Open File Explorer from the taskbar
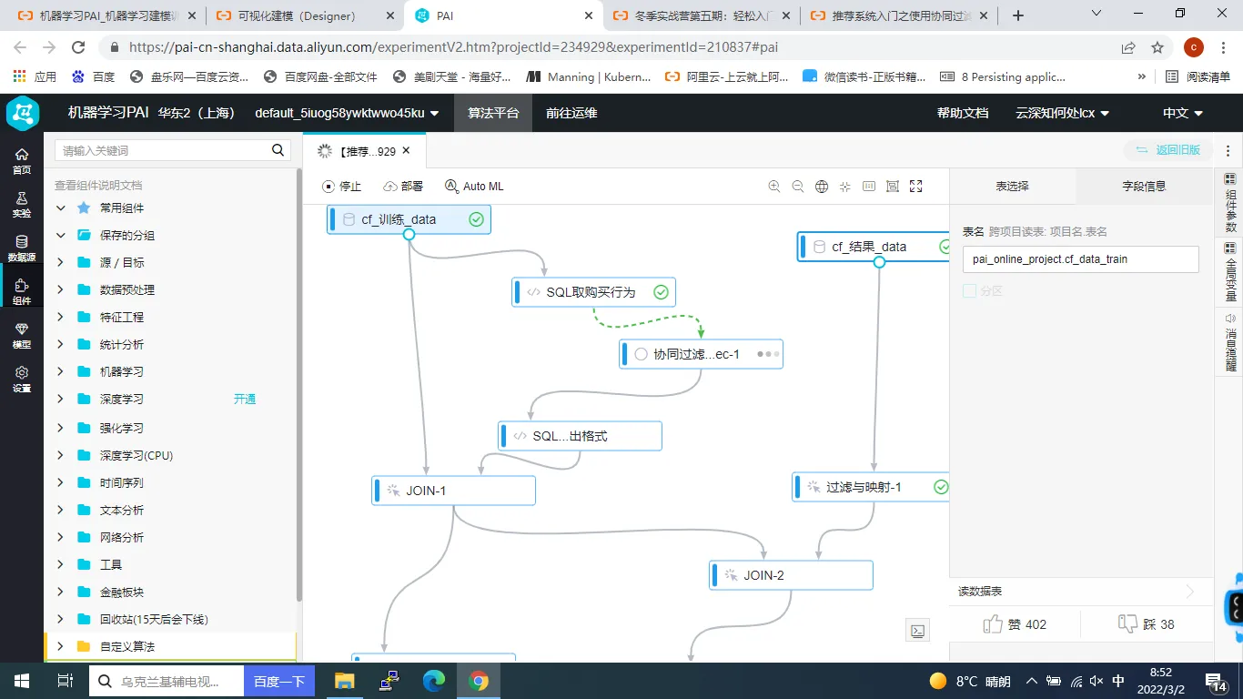Image resolution: width=1243 pixels, height=699 pixels. [x=344, y=681]
